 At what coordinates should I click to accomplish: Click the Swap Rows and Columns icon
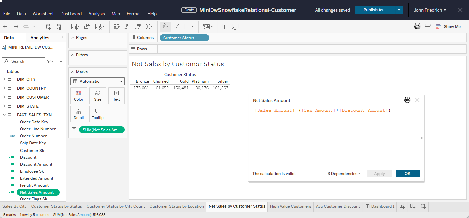click(117, 27)
